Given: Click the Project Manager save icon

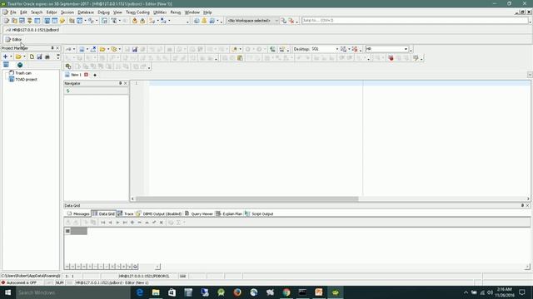Looking at the screenshot, I should click(39, 56).
